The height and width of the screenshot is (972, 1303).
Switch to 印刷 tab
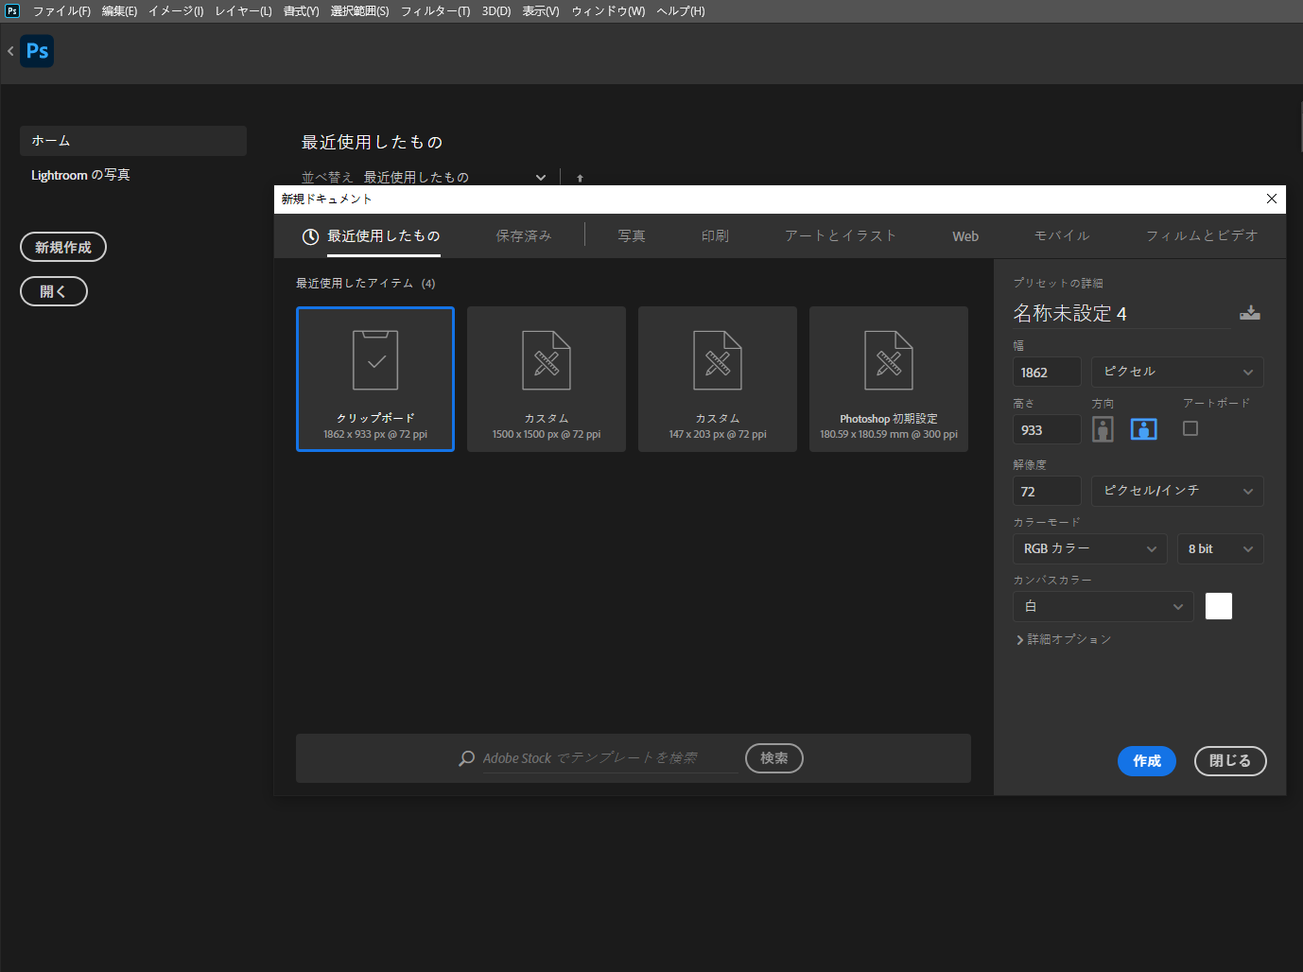[x=715, y=236]
